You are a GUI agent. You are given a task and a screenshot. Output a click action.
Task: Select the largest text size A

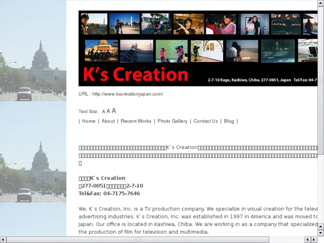[x=114, y=111]
